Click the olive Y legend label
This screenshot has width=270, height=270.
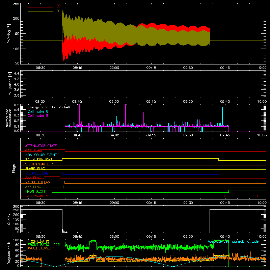[58, 10]
